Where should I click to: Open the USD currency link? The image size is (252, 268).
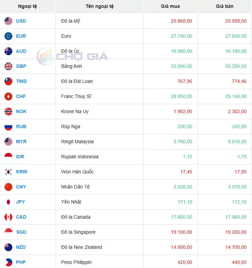pyautogui.click(x=21, y=21)
